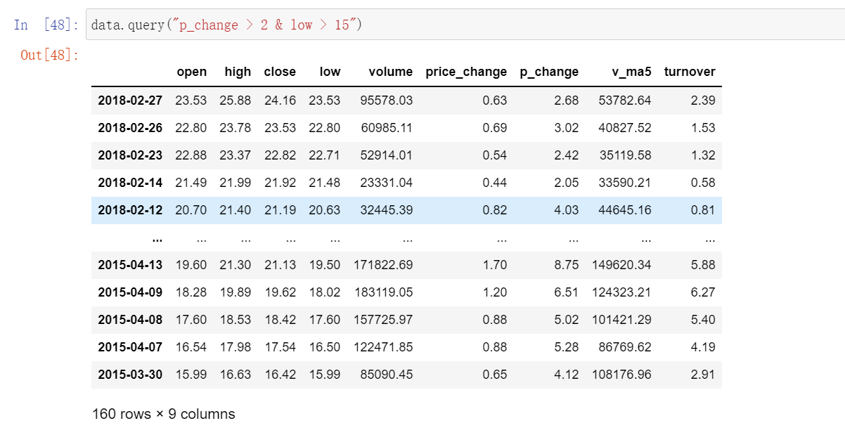Select the In [48] prompt label
The height and width of the screenshot is (428, 845).
[x=46, y=25]
